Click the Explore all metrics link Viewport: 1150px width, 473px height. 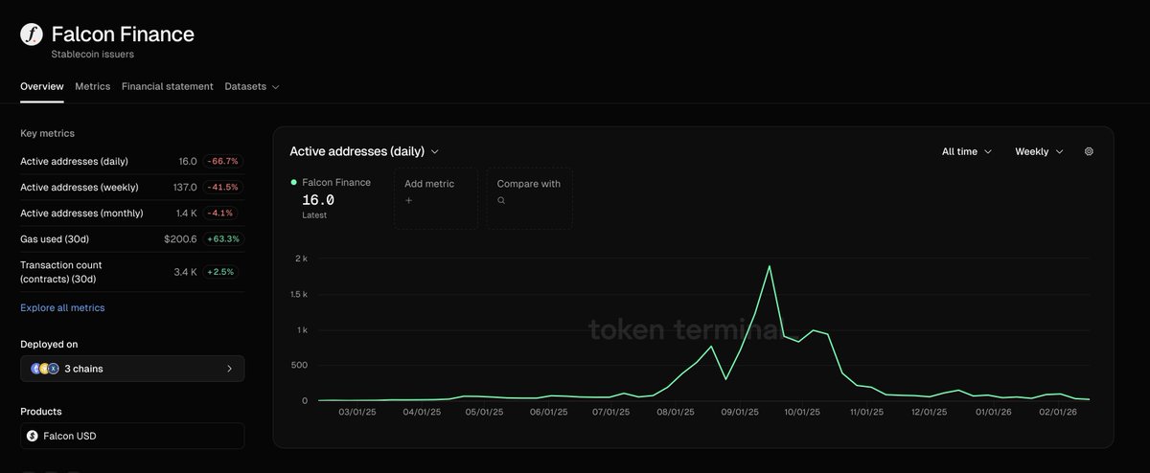62,307
